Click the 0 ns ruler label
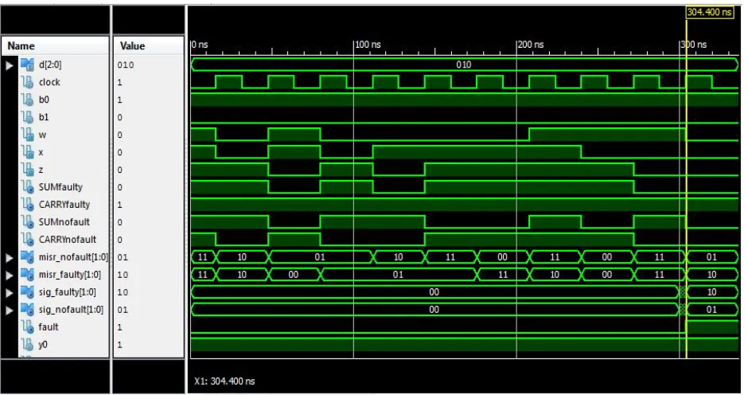Screen dimensions: 748x395 (x=200, y=45)
